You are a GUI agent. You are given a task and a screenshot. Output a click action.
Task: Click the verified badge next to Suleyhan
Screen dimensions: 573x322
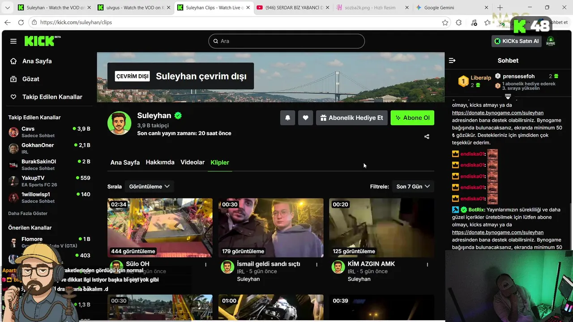[178, 116]
